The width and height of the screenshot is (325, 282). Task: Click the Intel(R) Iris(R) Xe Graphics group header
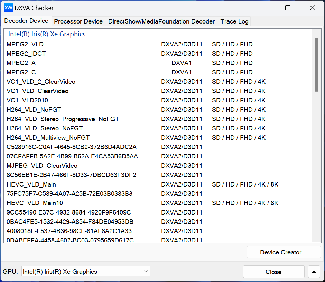tap(47, 34)
